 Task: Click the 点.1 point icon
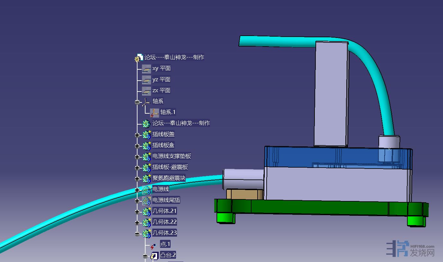153,246
